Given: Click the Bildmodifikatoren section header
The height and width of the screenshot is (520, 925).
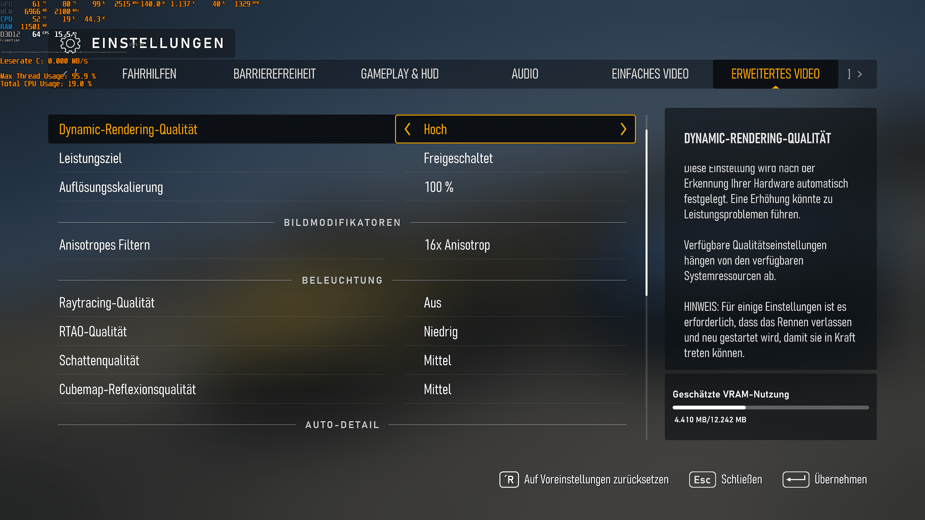Looking at the screenshot, I should click(x=342, y=222).
